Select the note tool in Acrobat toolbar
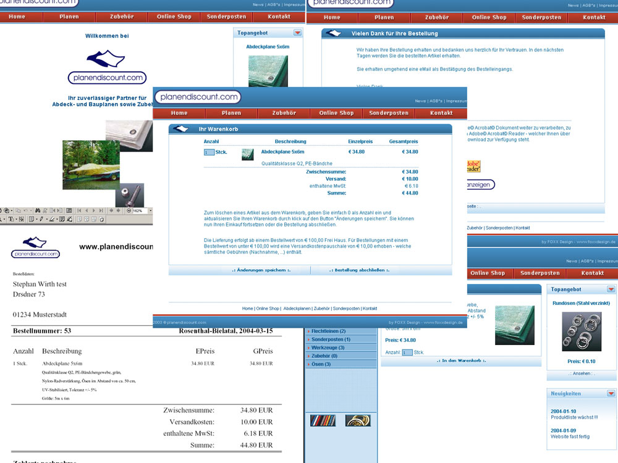 click(32, 219)
